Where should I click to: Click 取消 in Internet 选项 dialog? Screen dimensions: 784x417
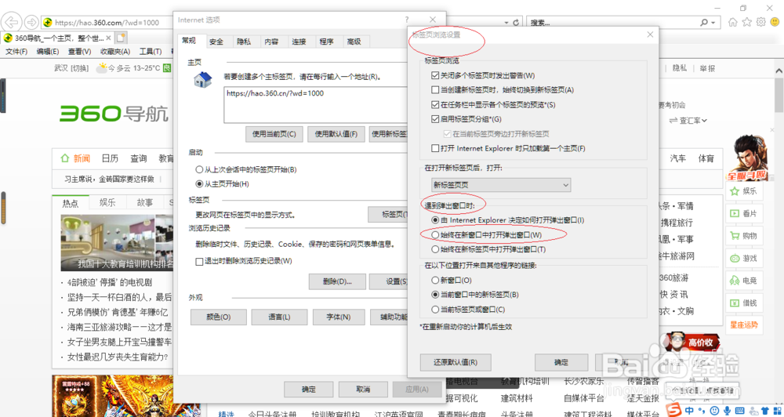pos(363,390)
